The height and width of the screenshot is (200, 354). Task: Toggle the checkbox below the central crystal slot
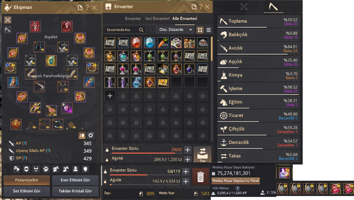point(51,71)
